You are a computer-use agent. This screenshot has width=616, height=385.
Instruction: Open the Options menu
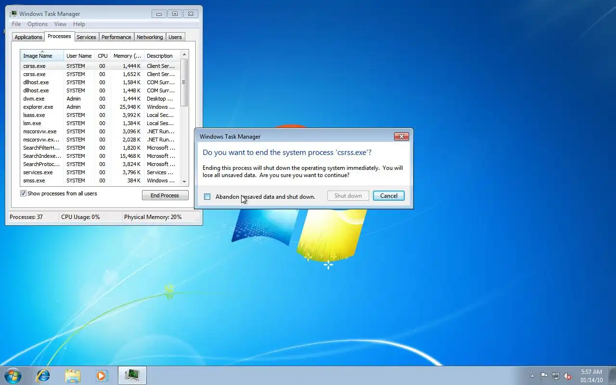(38, 24)
